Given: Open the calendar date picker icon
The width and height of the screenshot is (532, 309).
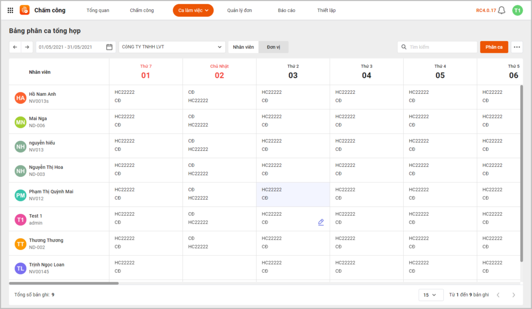Looking at the screenshot, I should [109, 47].
